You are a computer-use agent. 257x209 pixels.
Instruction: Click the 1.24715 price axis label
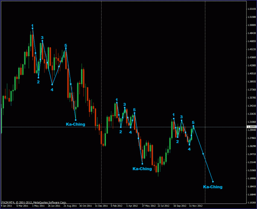coord(252,154)
